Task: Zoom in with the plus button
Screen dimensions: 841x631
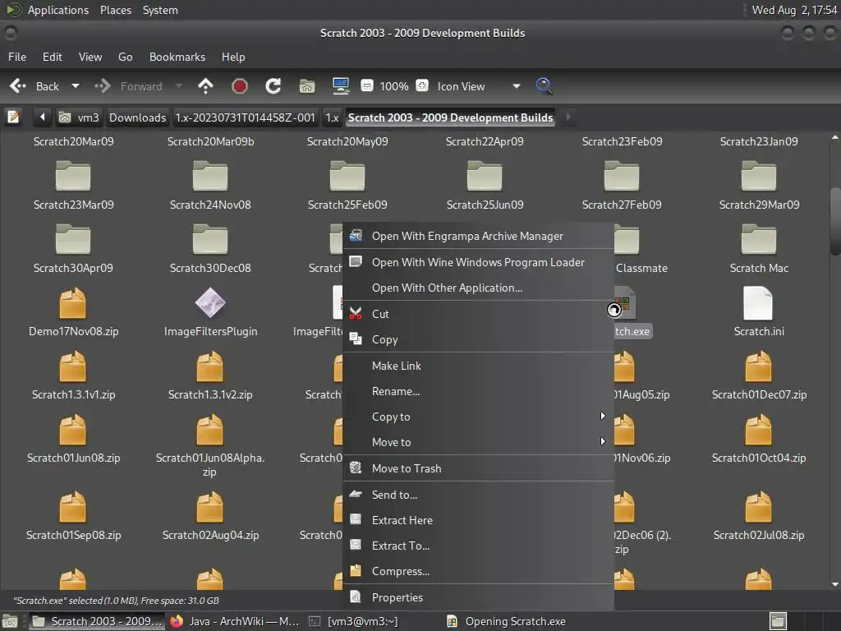Action: click(x=422, y=85)
